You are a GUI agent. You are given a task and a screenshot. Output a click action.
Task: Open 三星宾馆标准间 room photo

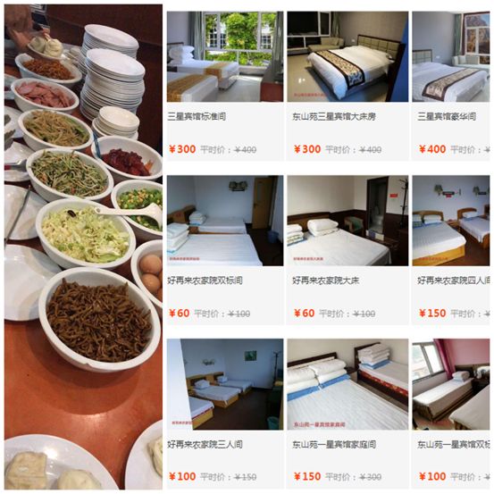tap(225, 56)
